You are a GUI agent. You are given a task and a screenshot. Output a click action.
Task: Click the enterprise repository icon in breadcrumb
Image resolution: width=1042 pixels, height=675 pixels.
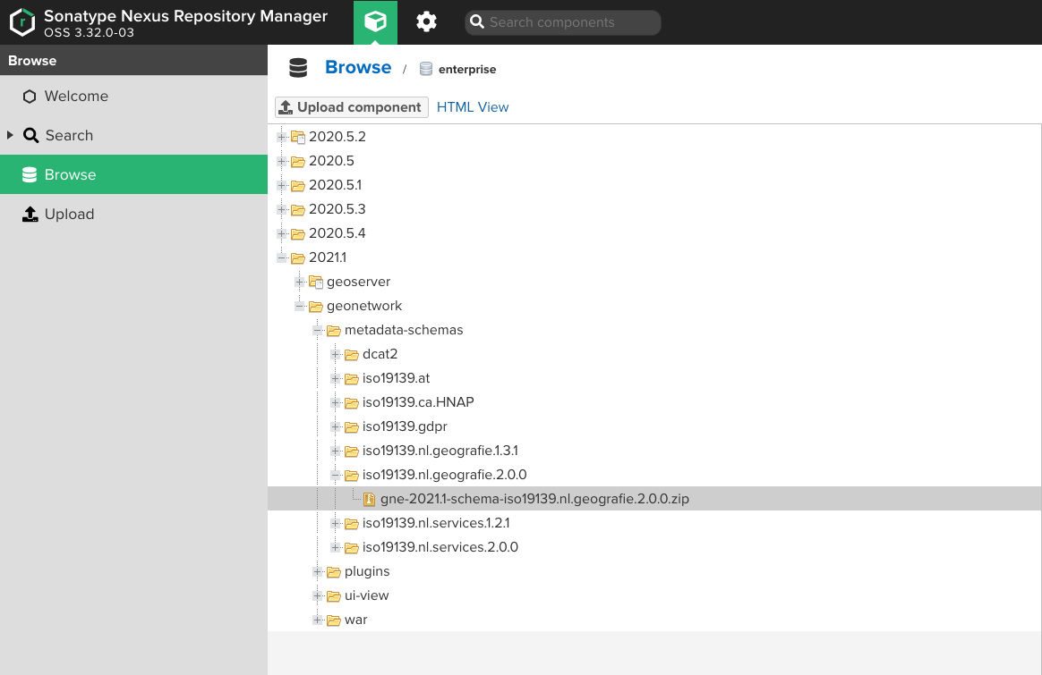(x=426, y=68)
